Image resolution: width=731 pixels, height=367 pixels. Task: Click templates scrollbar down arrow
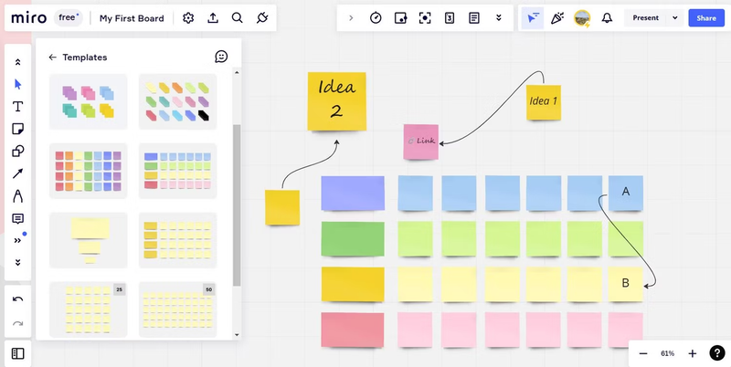click(x=237, y=334)
